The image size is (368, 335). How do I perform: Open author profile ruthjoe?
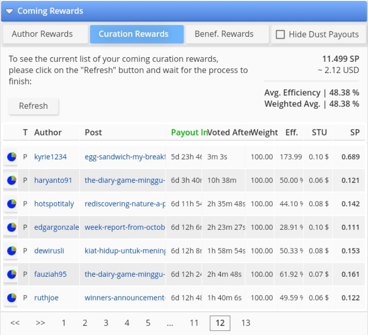point(46,298)
